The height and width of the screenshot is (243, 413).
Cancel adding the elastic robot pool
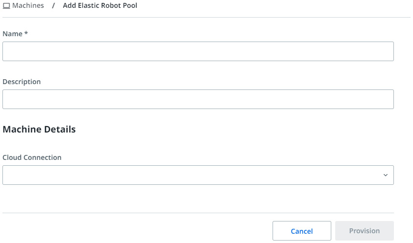pyautogui.click(x=302, y=231)
